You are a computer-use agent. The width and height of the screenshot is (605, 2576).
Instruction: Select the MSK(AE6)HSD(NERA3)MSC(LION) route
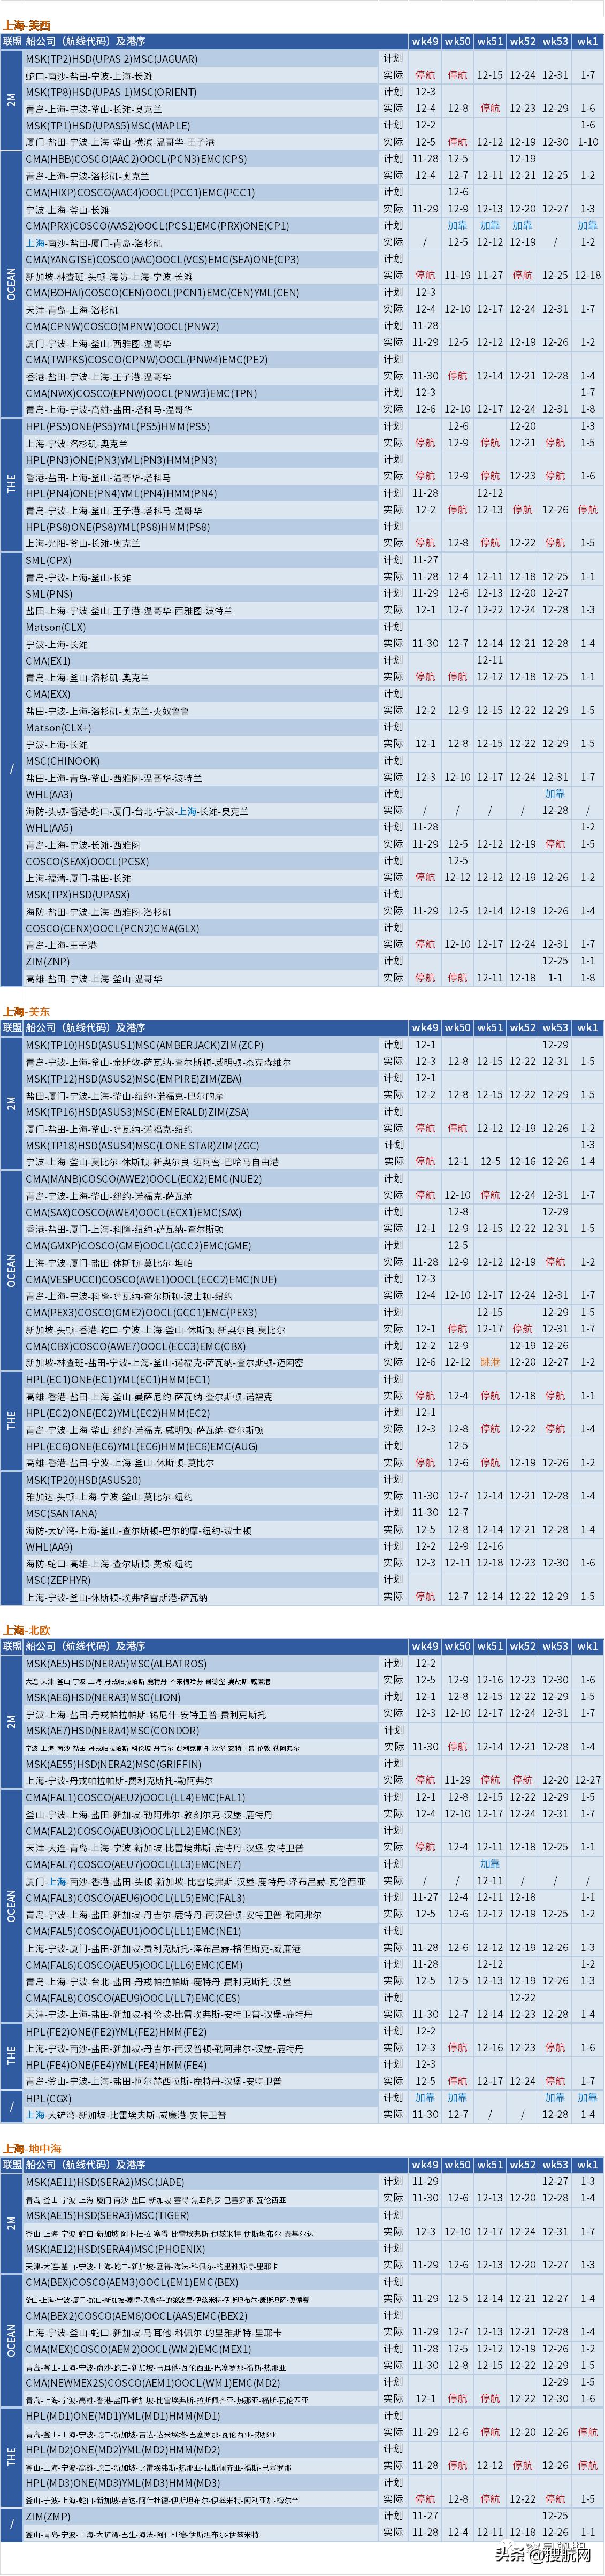coord(103,1697)
